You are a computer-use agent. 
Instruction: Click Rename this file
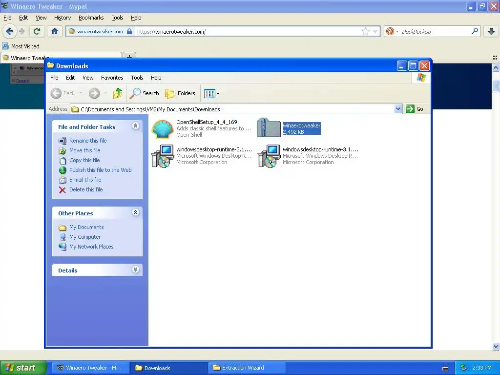[88, 141]
